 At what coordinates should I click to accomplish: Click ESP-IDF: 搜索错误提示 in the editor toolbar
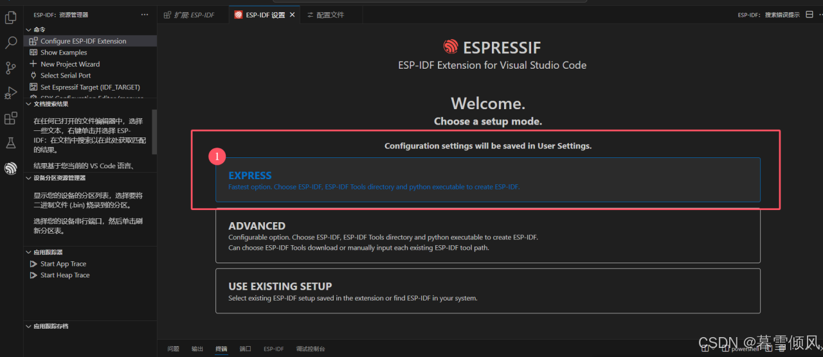pos(768,15)
